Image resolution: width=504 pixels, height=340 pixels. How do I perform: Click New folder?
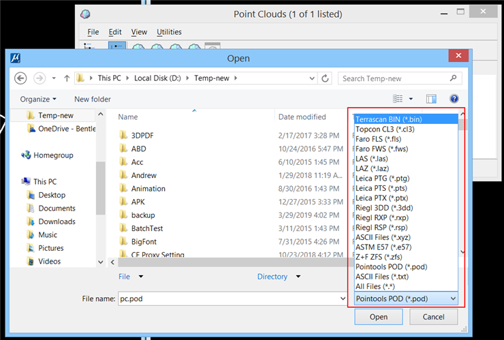click(x=93, y=99)
